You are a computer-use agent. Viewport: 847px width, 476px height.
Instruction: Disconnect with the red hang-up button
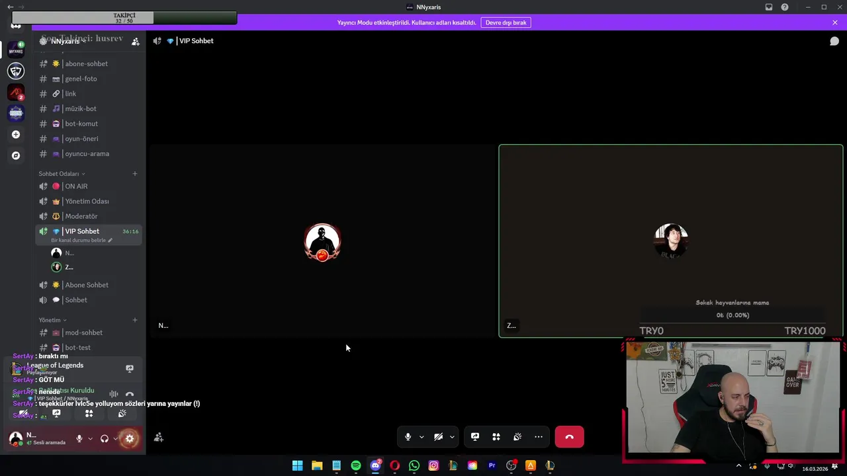click(x=570, y=437)
